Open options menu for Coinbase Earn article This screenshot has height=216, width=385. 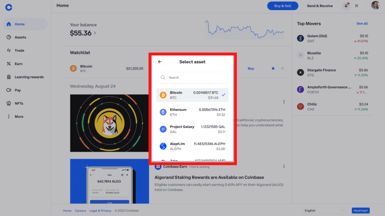point(284,167)
